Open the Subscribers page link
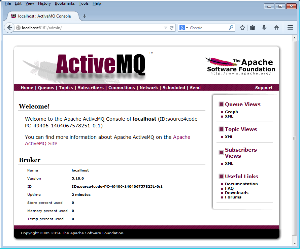 [x=91, y=88]
